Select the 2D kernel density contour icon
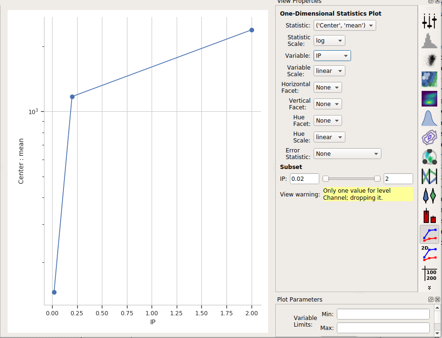 (x=429, y=137)
